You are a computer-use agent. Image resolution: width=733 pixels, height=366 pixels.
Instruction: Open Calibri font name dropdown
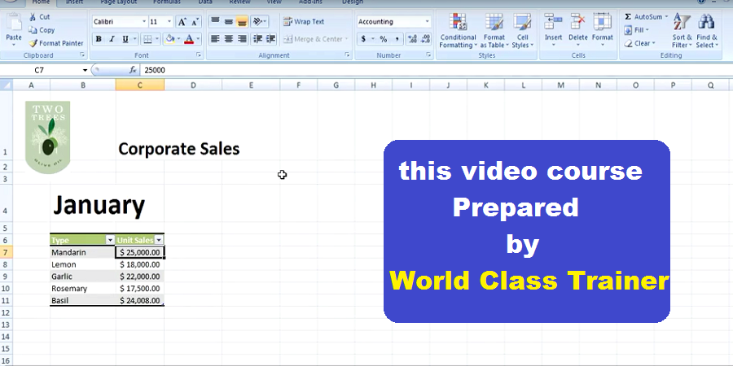144,22
